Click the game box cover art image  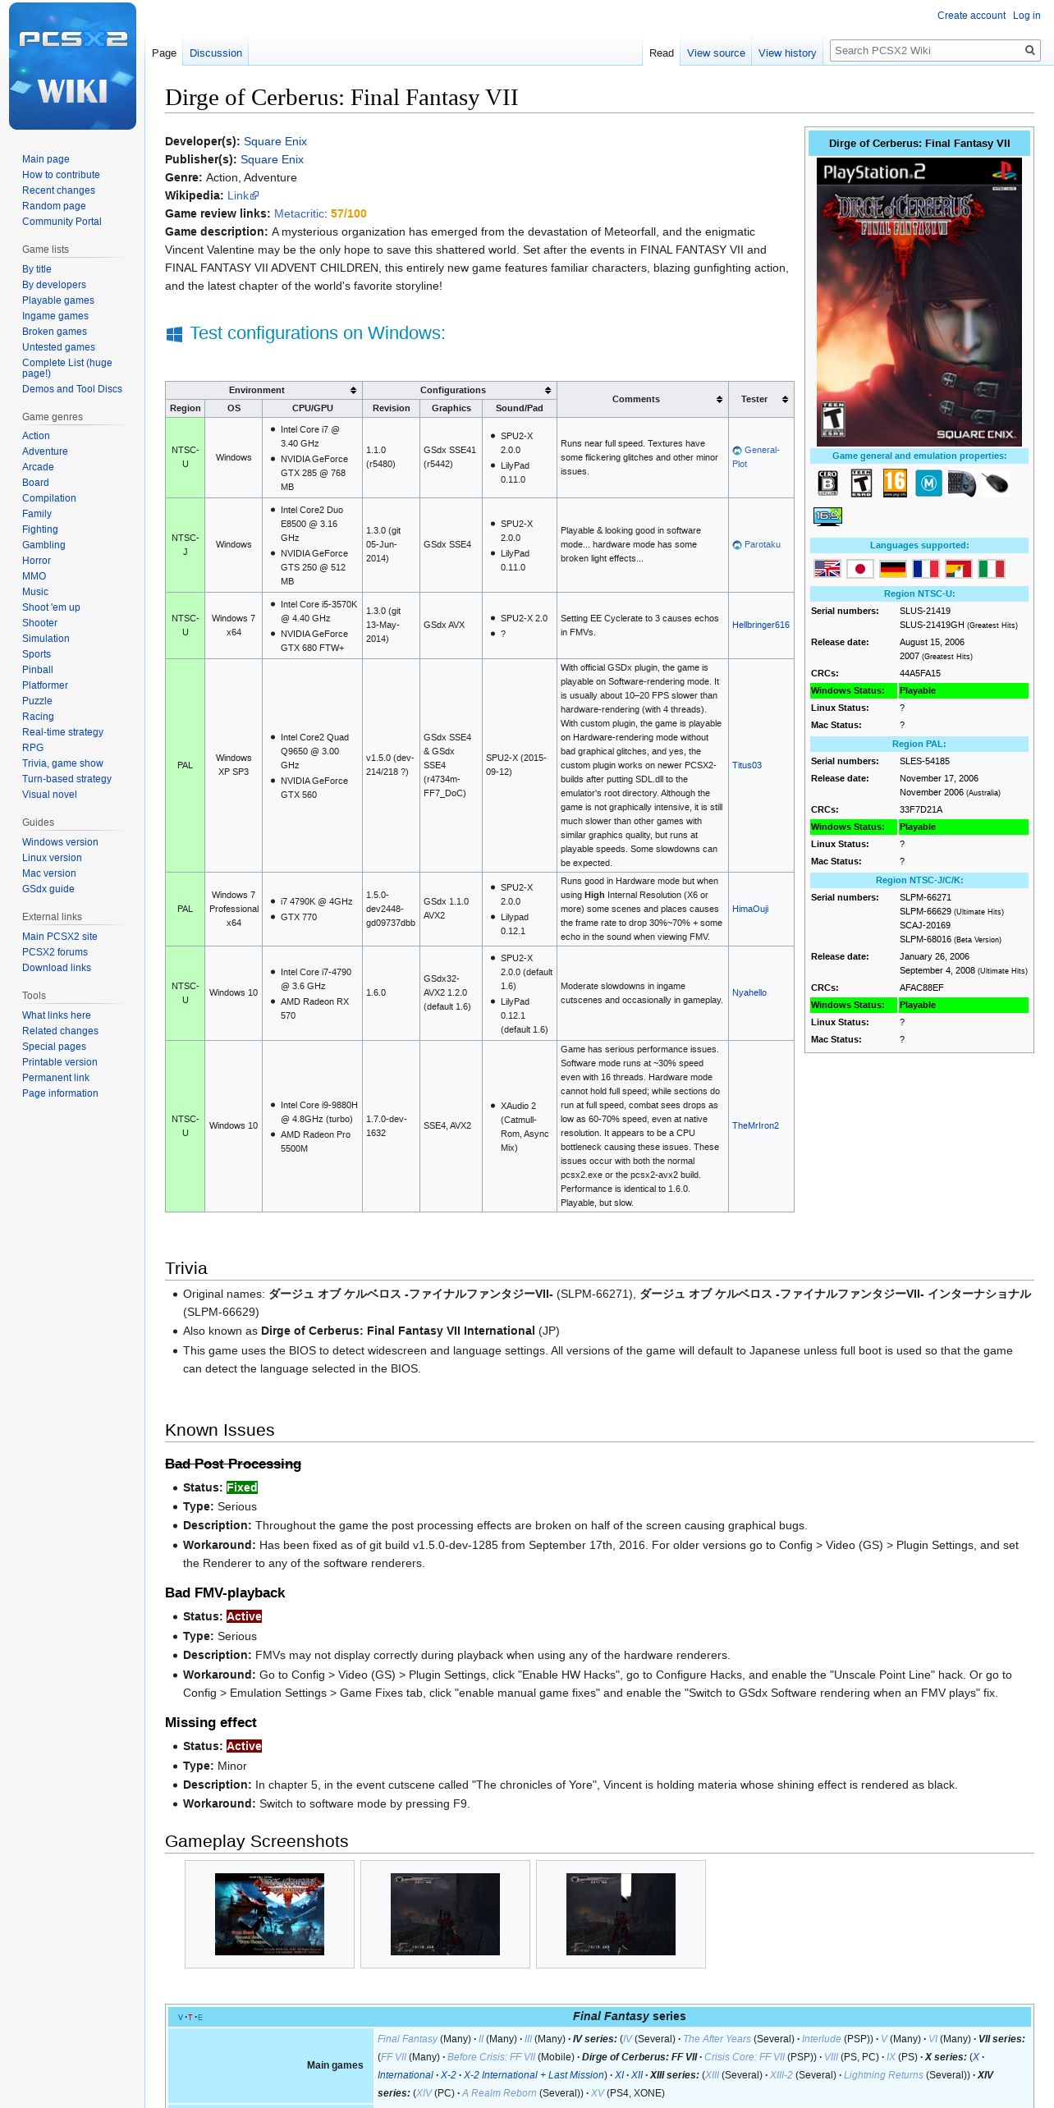pos(919,302)
